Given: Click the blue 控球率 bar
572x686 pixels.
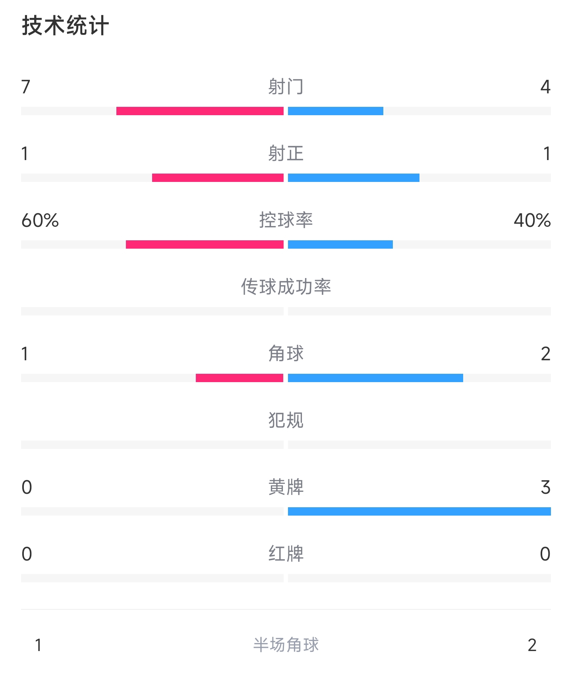Looking at the screenshot, I should pos(340,244).
